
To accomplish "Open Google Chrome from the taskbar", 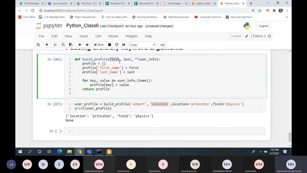I will (80, 152).
